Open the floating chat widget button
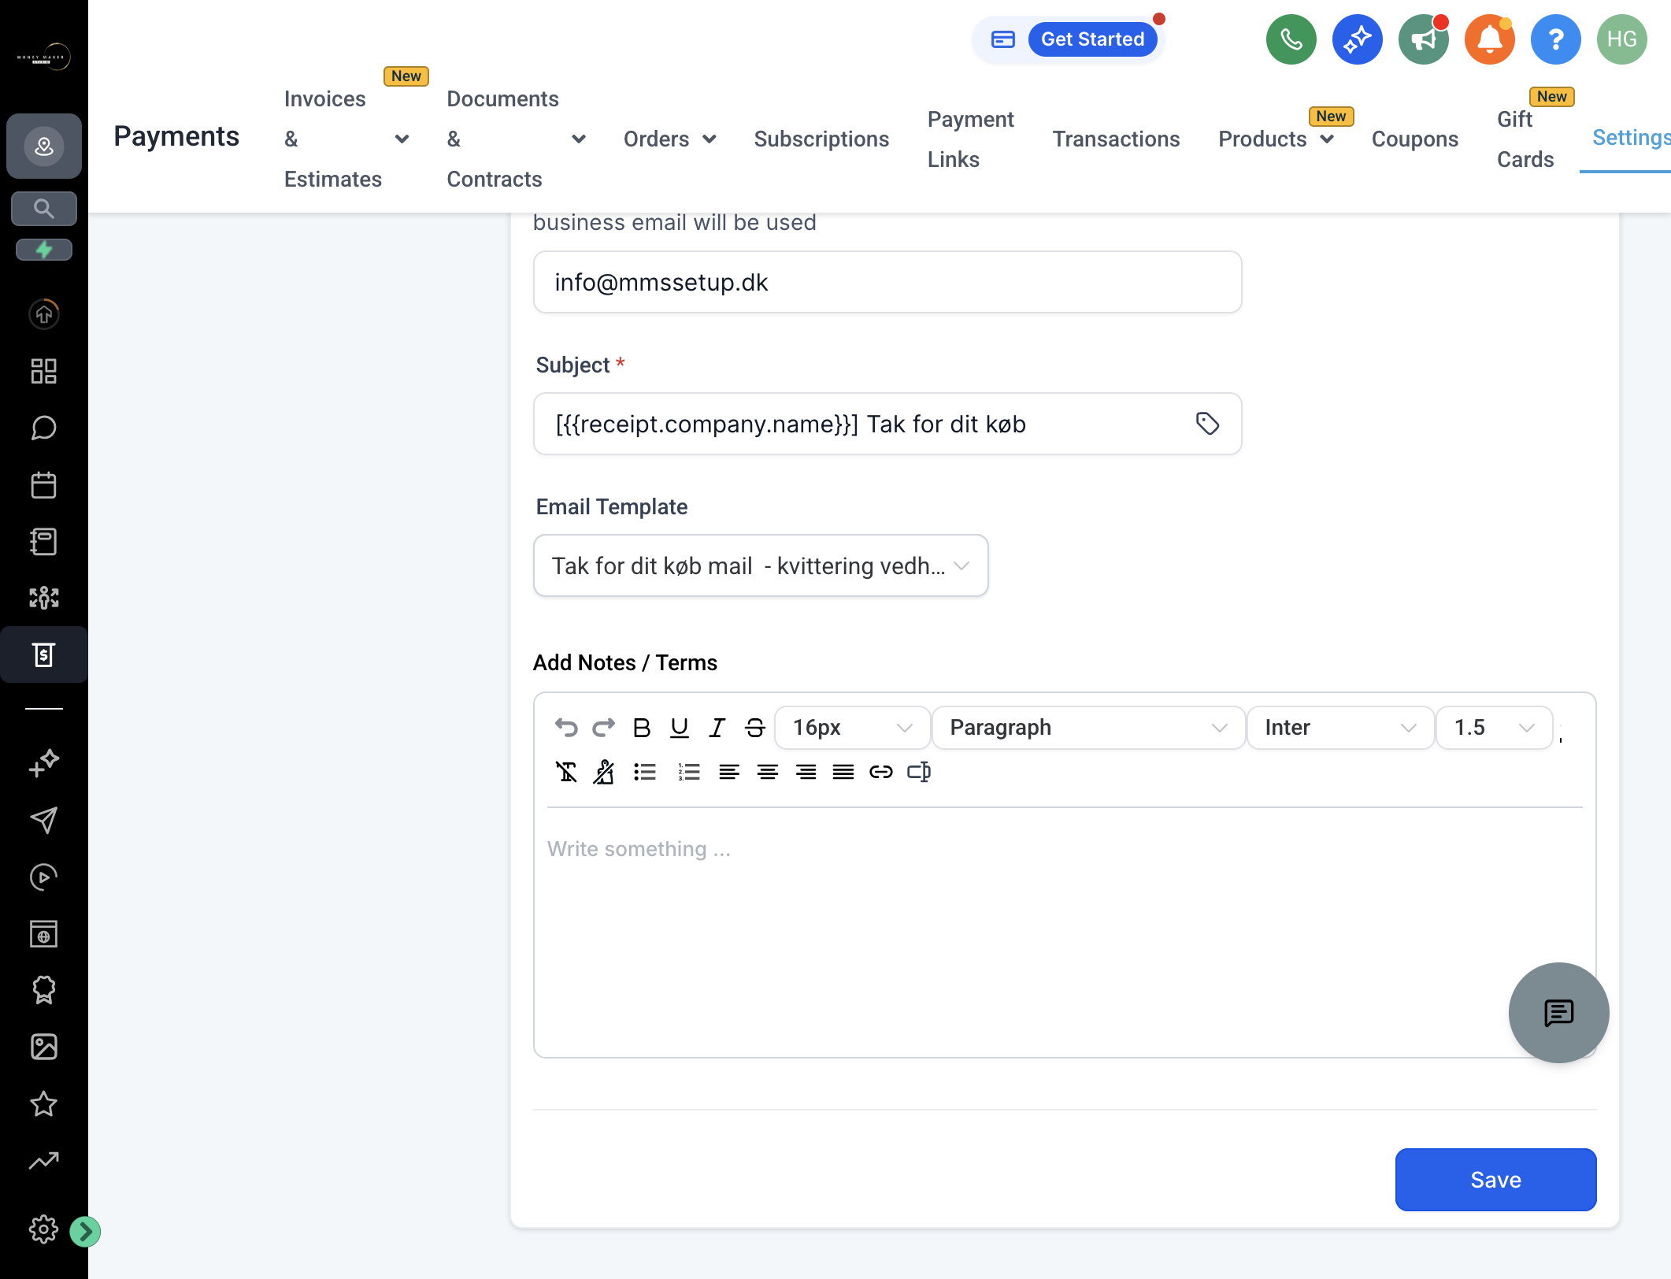1671x1279 pixels. click(x=1559, y=1013)
